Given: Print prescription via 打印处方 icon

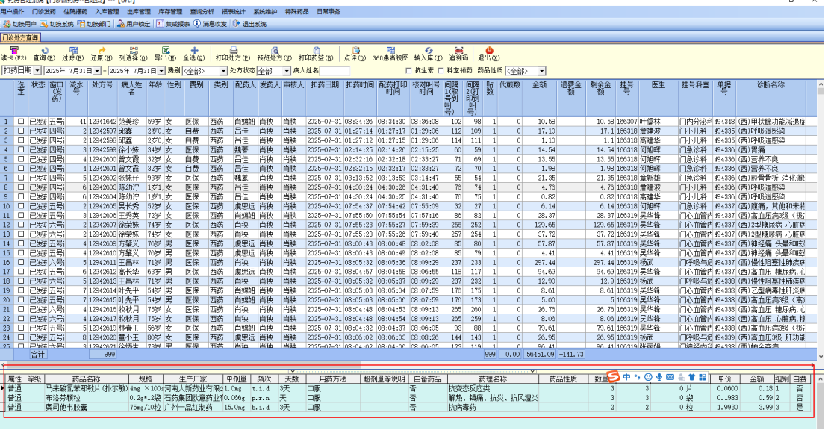Looking at the screenshot, I should 234,51.
